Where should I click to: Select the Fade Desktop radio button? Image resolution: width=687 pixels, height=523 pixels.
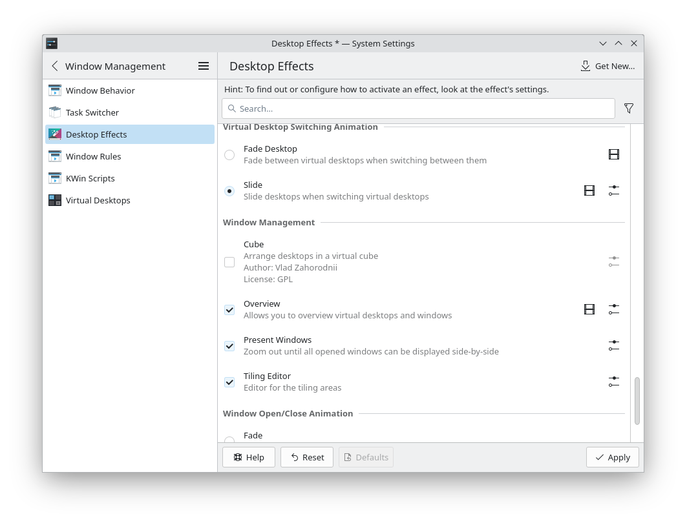[229, 155]
